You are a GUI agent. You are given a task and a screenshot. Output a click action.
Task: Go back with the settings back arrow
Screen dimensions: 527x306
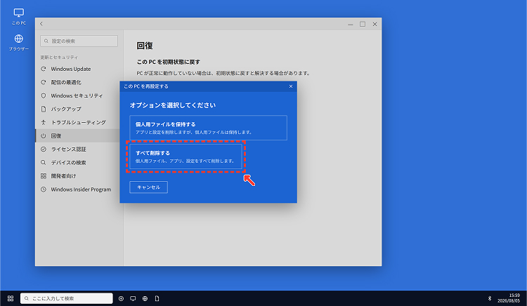(41, 23)
